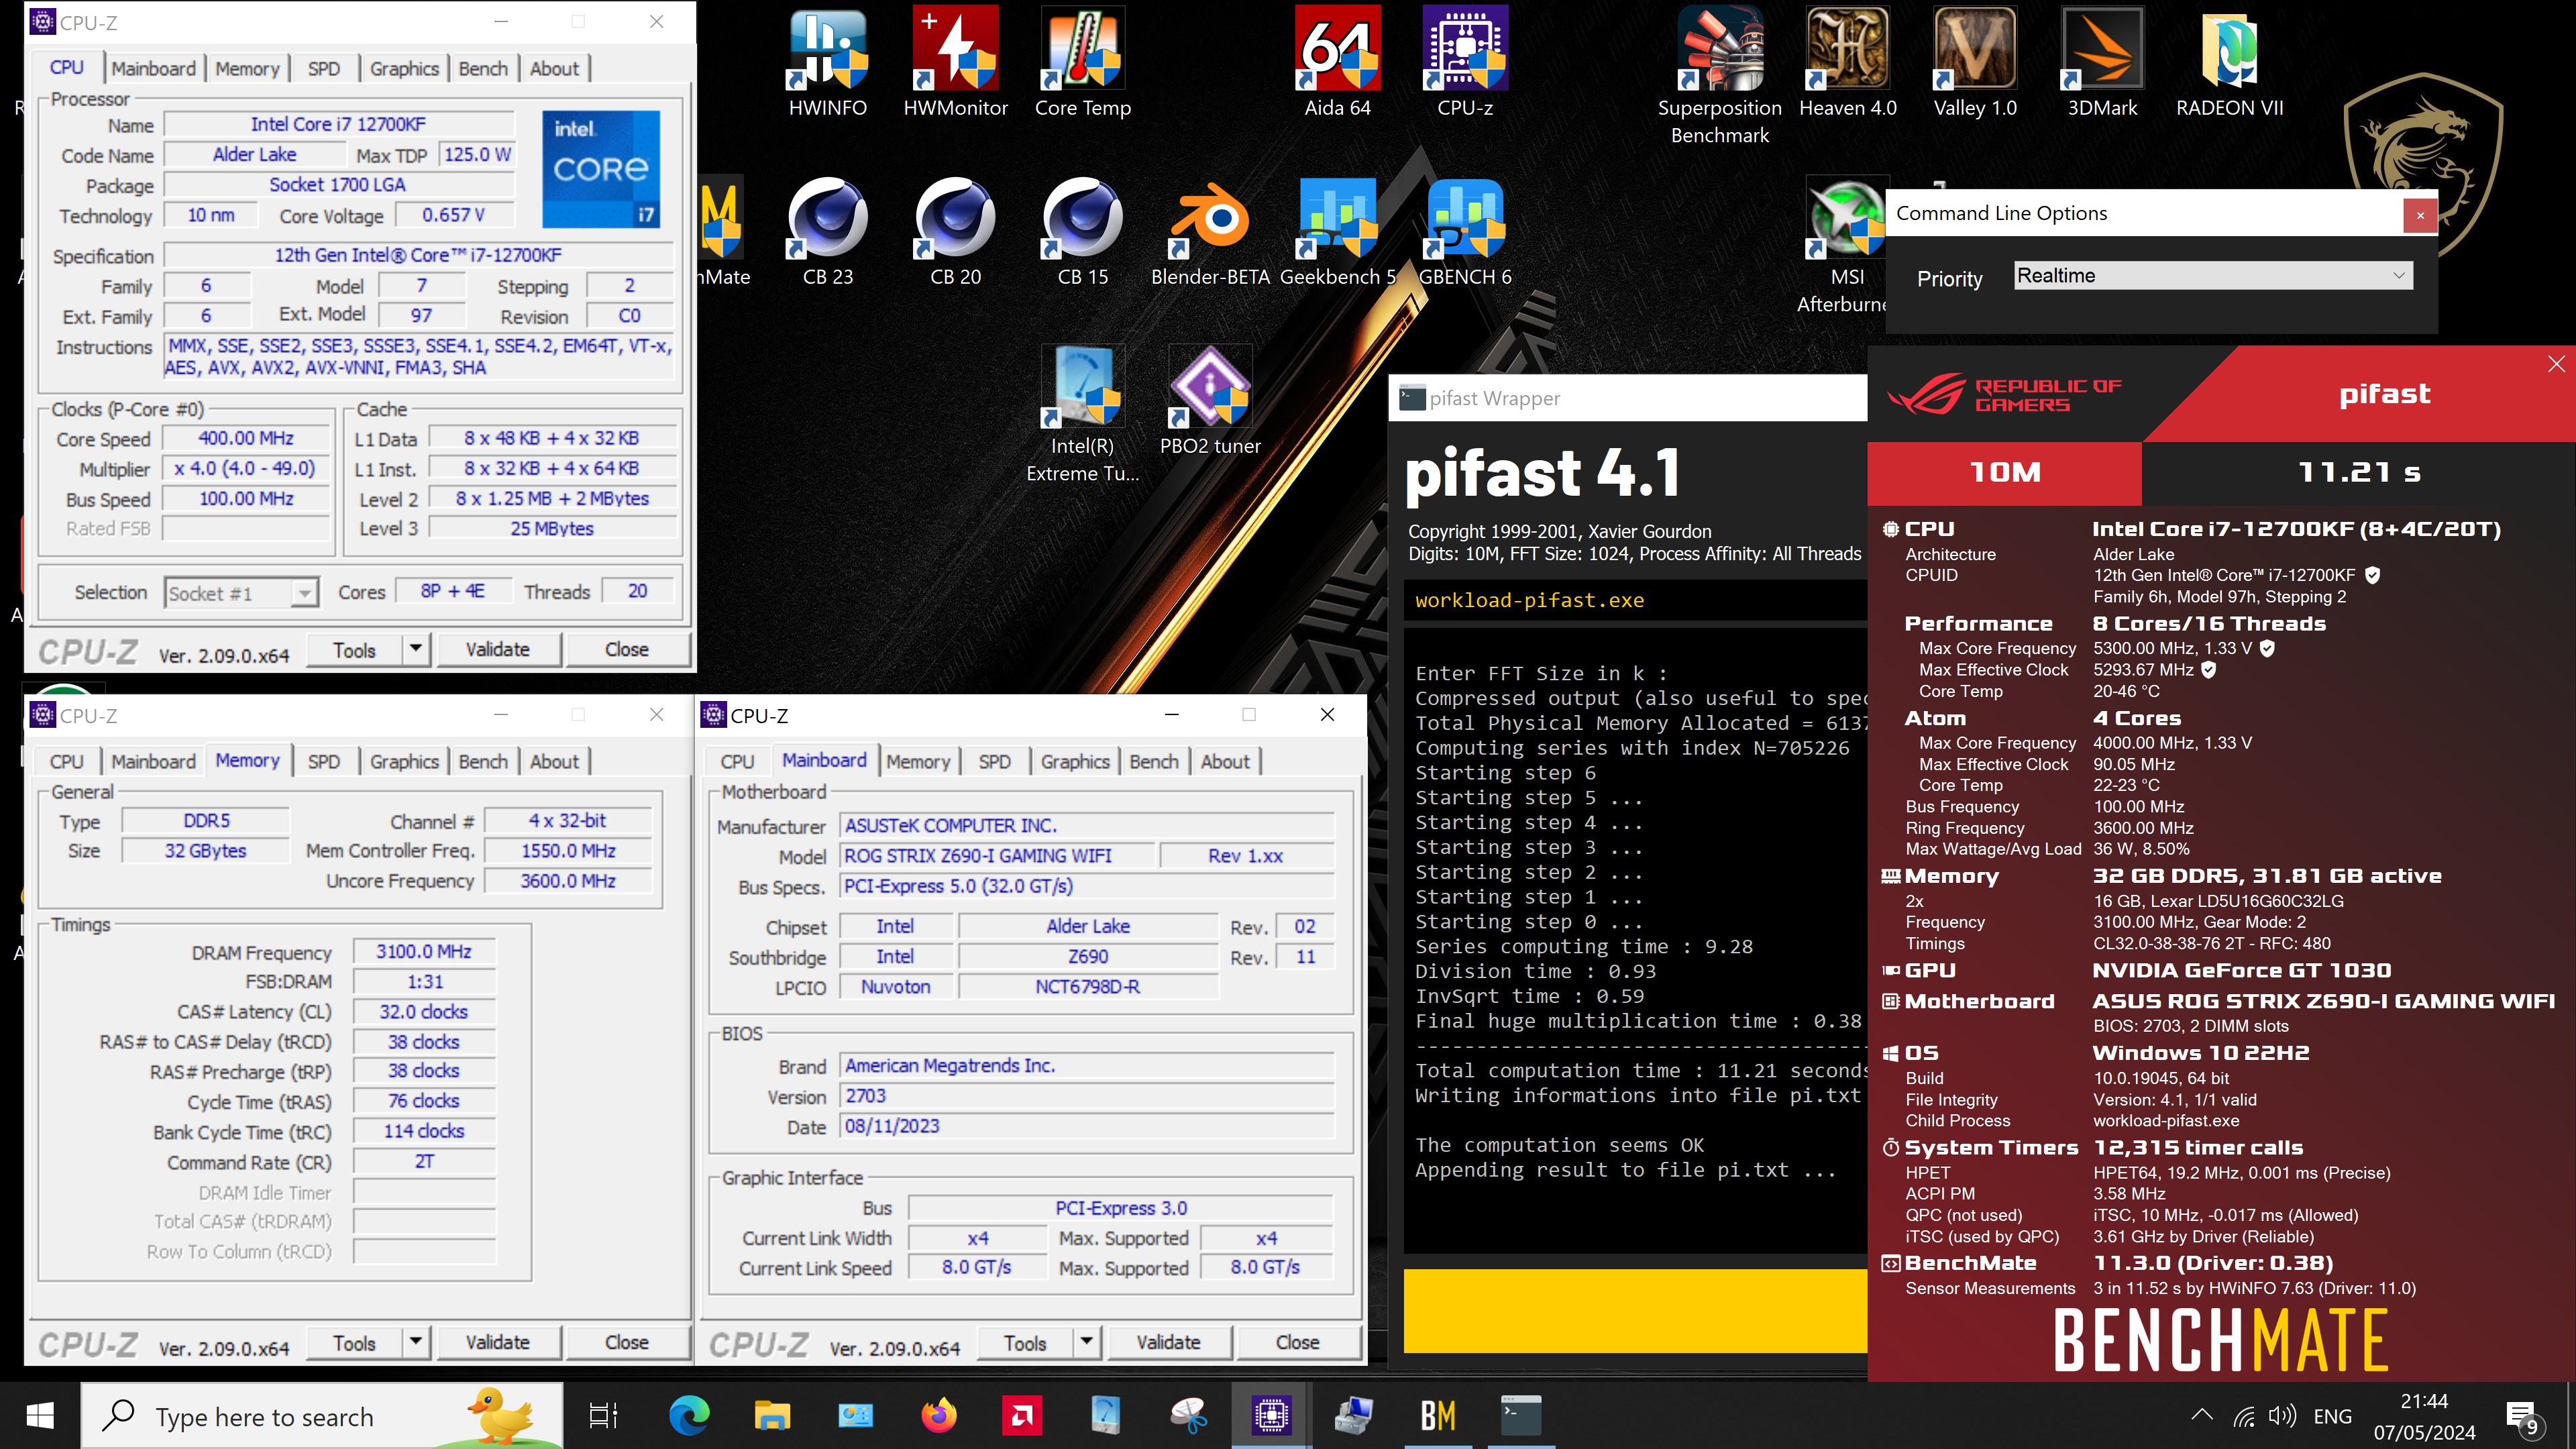The width and height of the screenshot is (2576, 1449).
Task: Open Microsoft Edge from the taskbar
Action: pos(689,1415)
